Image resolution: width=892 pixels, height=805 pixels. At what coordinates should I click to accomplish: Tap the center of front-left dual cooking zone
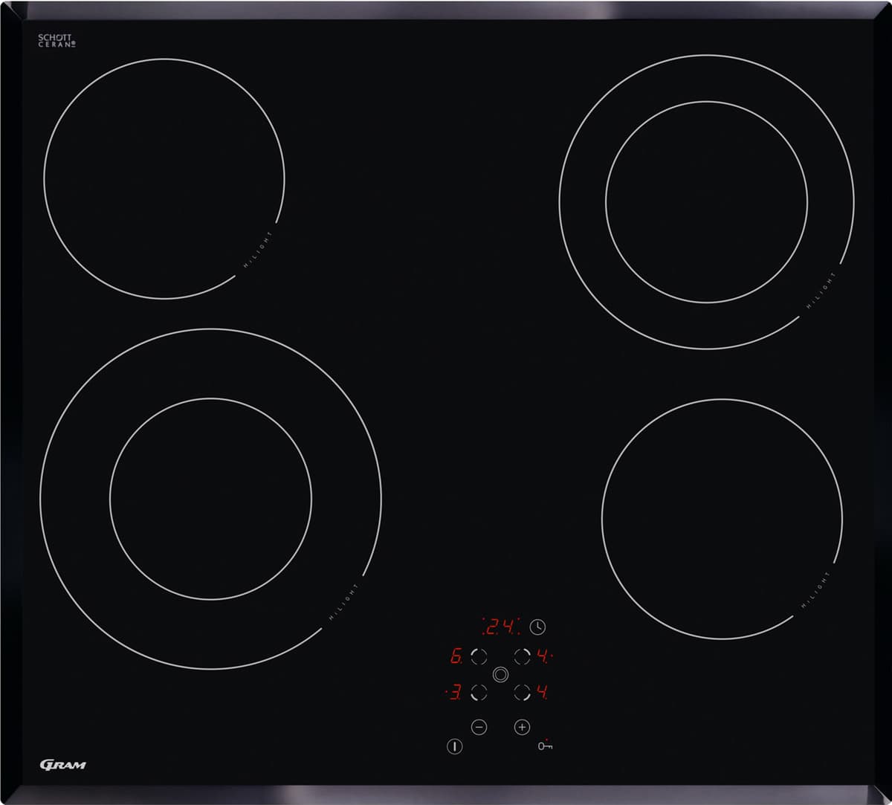point(210,499)
